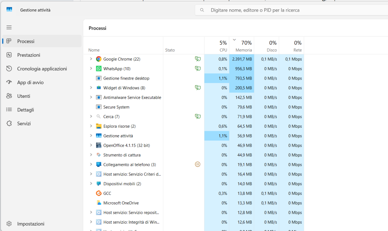The image size is (388, 231).
Task: Click the Task Manager app icon in title bar
Action: [9, 10]
